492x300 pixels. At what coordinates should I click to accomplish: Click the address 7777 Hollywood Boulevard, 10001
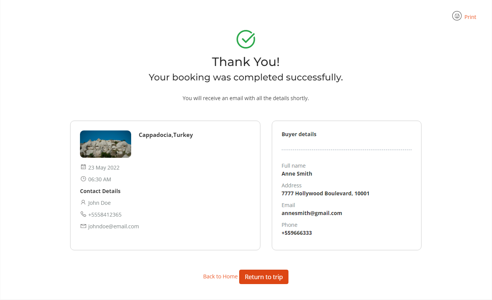(x=325, y=193)
